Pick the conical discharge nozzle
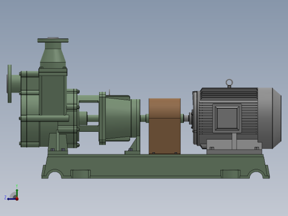 [53, 55]
